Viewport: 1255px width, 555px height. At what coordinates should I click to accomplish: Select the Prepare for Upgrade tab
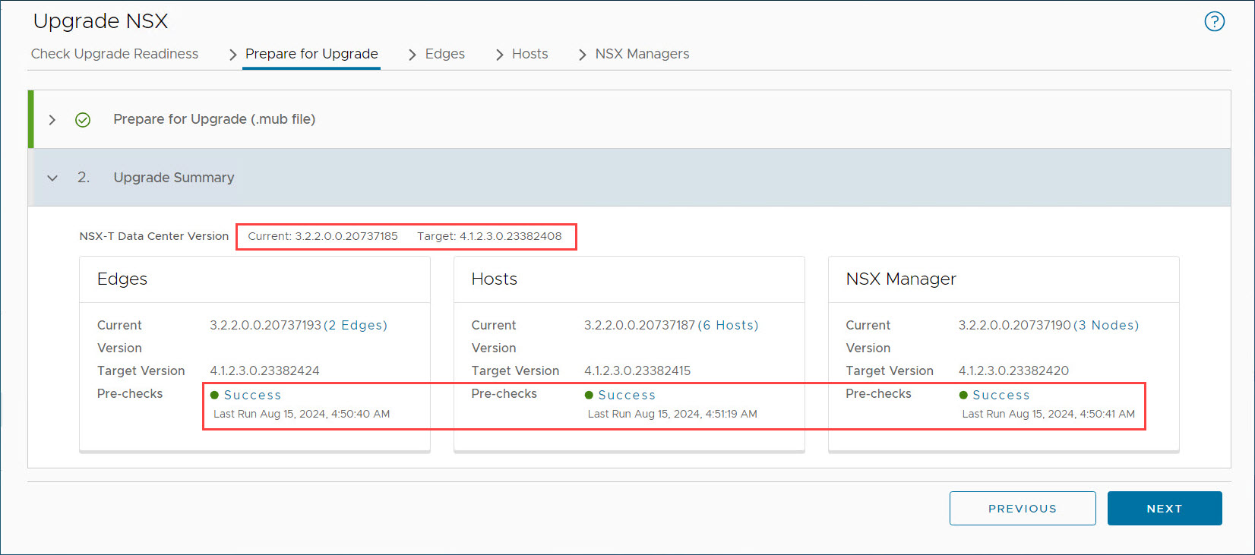pyautogui.click(x=311, y=54)
